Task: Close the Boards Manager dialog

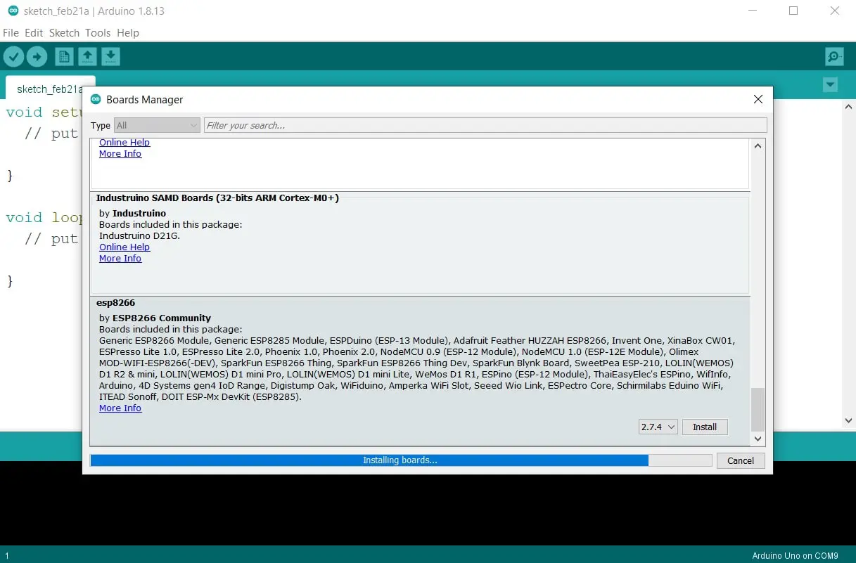Action: [x=758, y=99]
